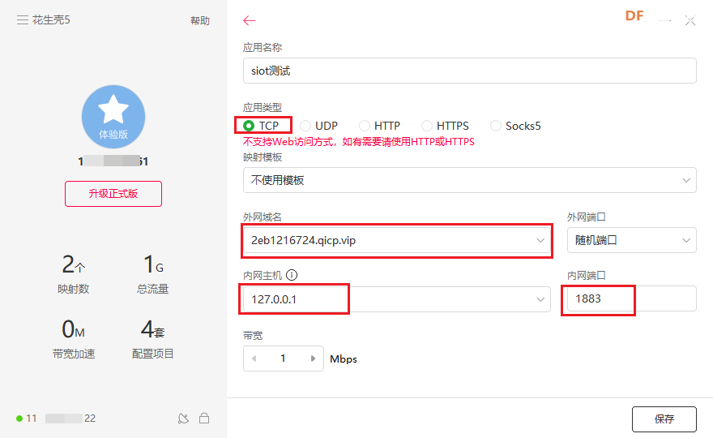
Task: Click the 应用名称 field containing siot测试
Action: click(469, 71)
